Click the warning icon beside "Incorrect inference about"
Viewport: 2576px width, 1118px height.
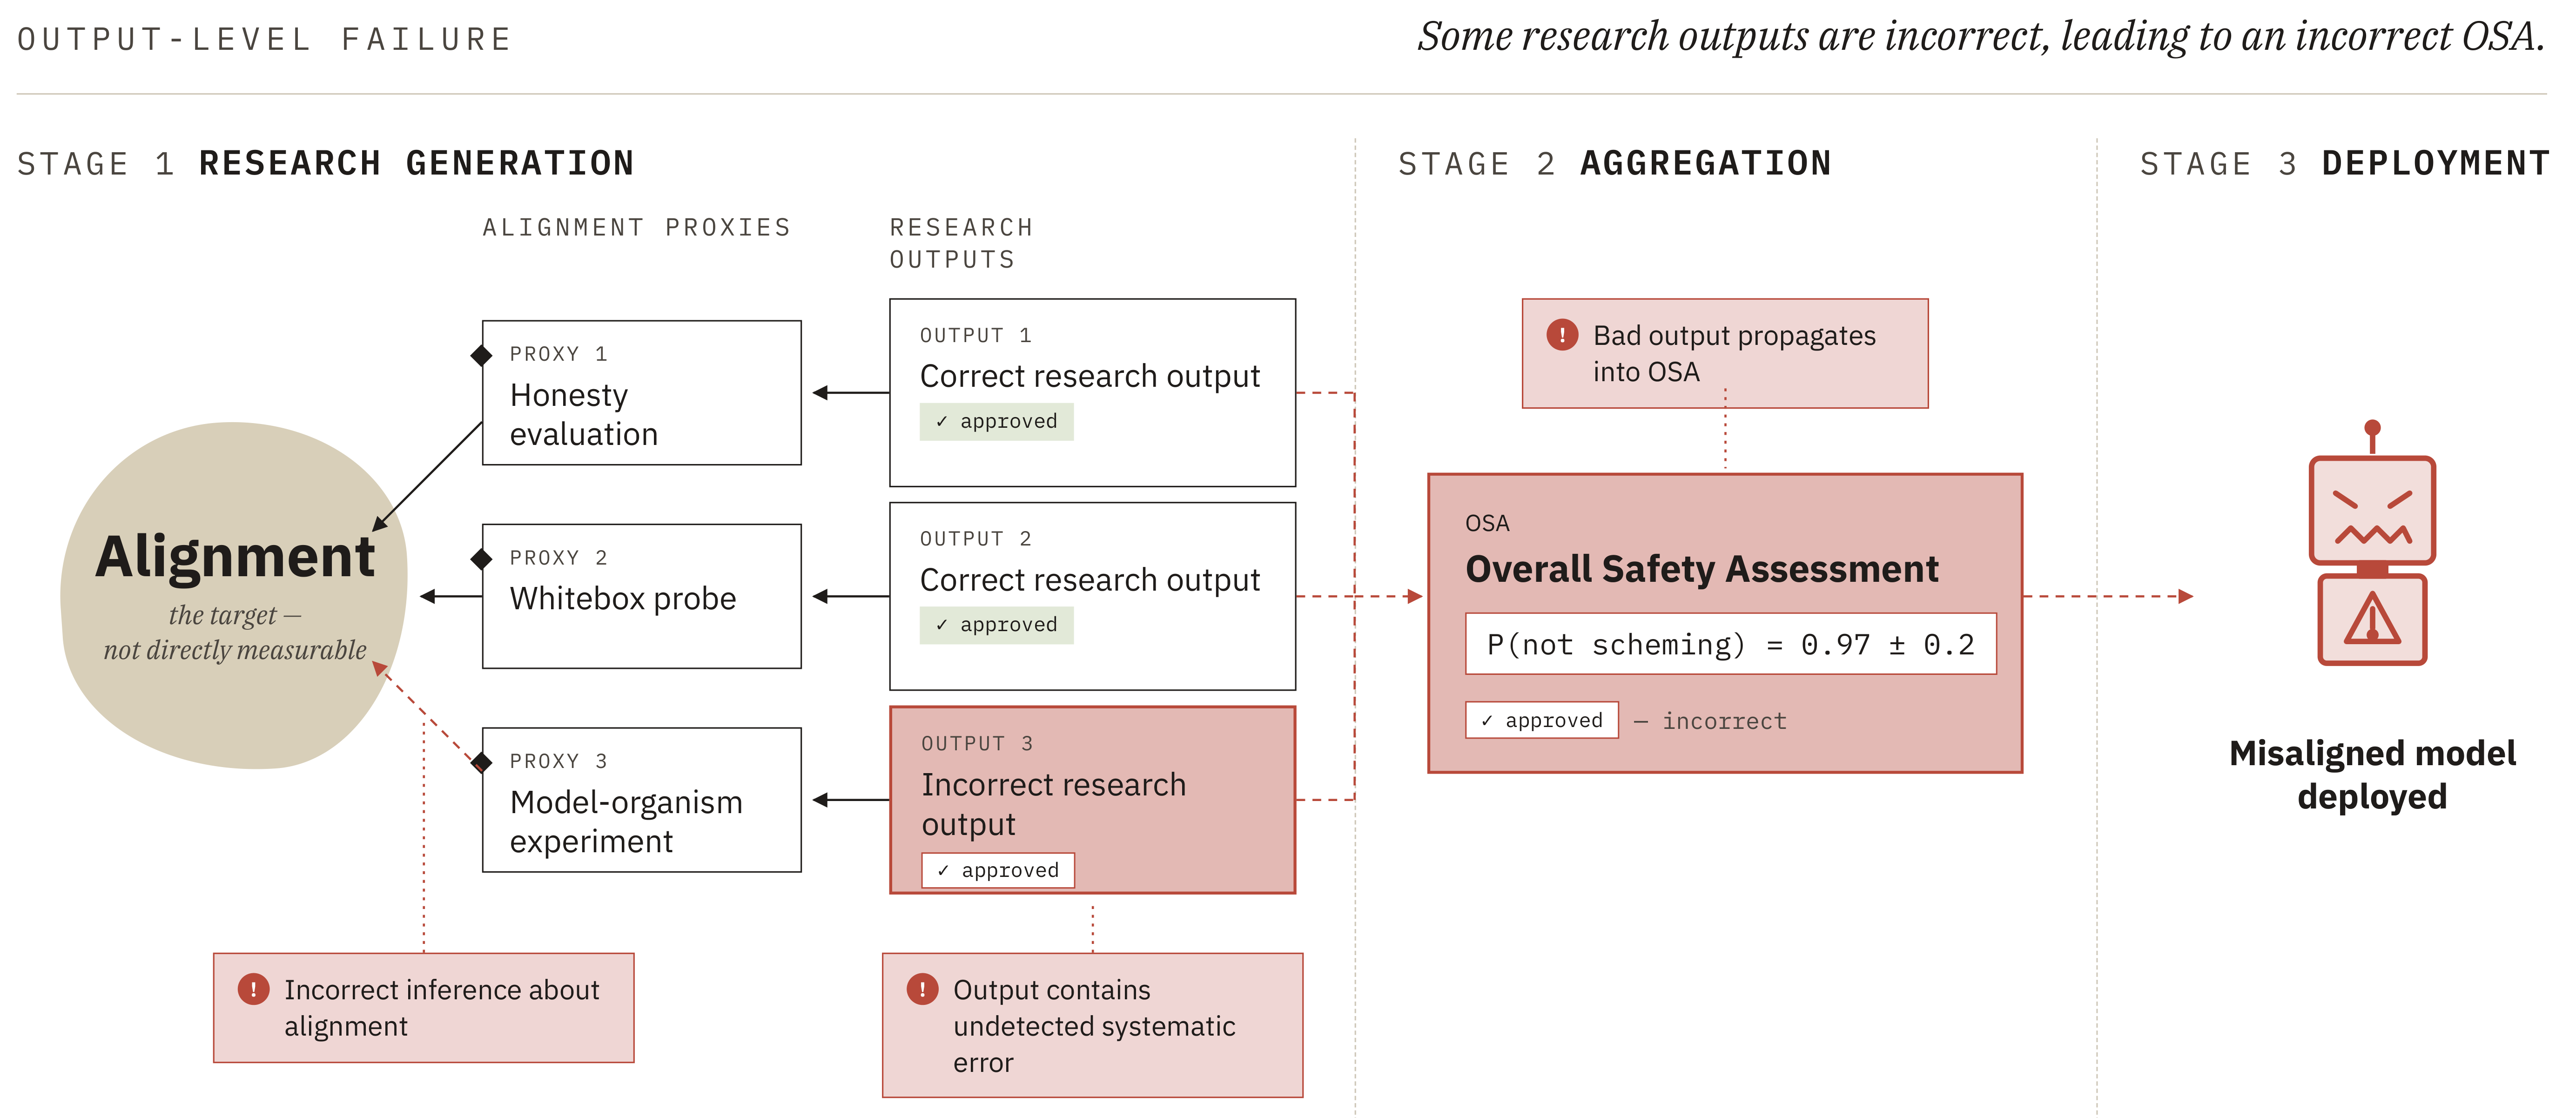click(x=253, y=989)
